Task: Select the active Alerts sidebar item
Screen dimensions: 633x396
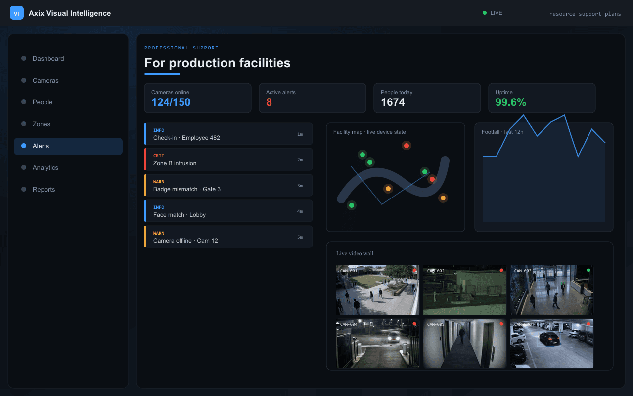Action: click(68, 146)
